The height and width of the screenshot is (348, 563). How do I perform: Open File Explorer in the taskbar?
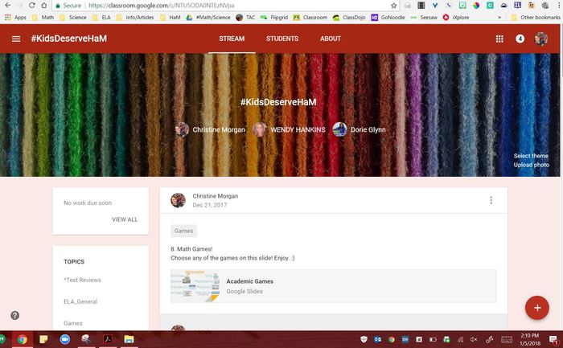(x=128, y=339)
